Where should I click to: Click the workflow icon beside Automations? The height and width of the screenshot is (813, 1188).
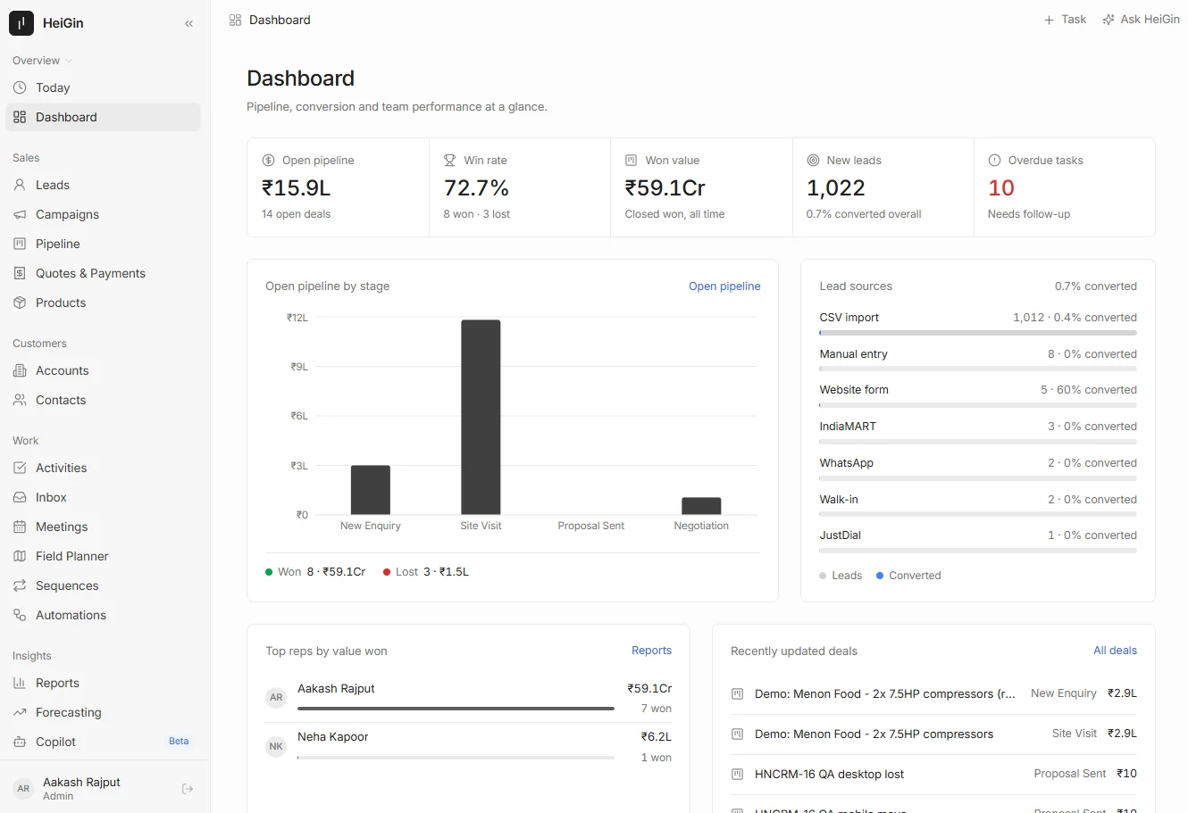[x=20, y=615]
